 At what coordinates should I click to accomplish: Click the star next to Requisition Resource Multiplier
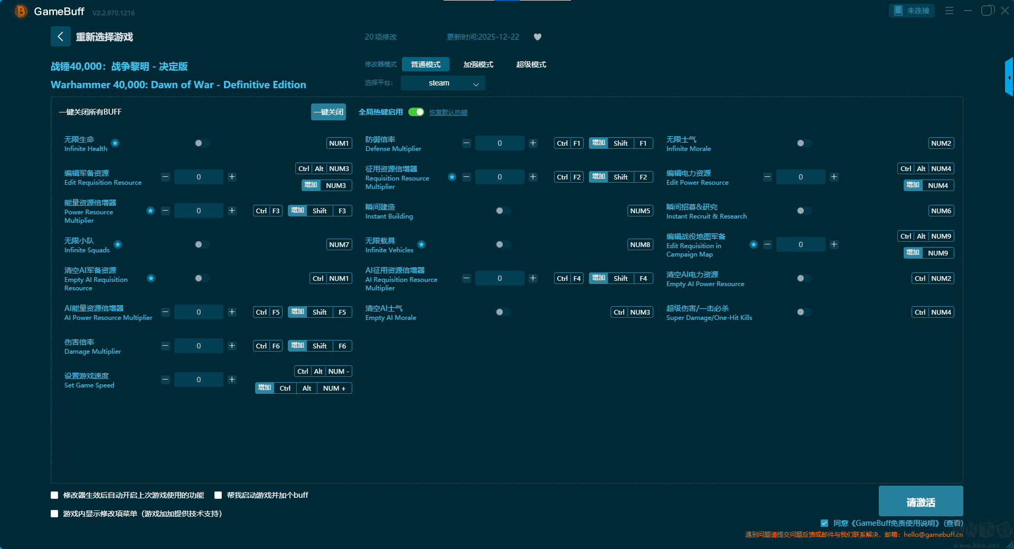point(452,177)
